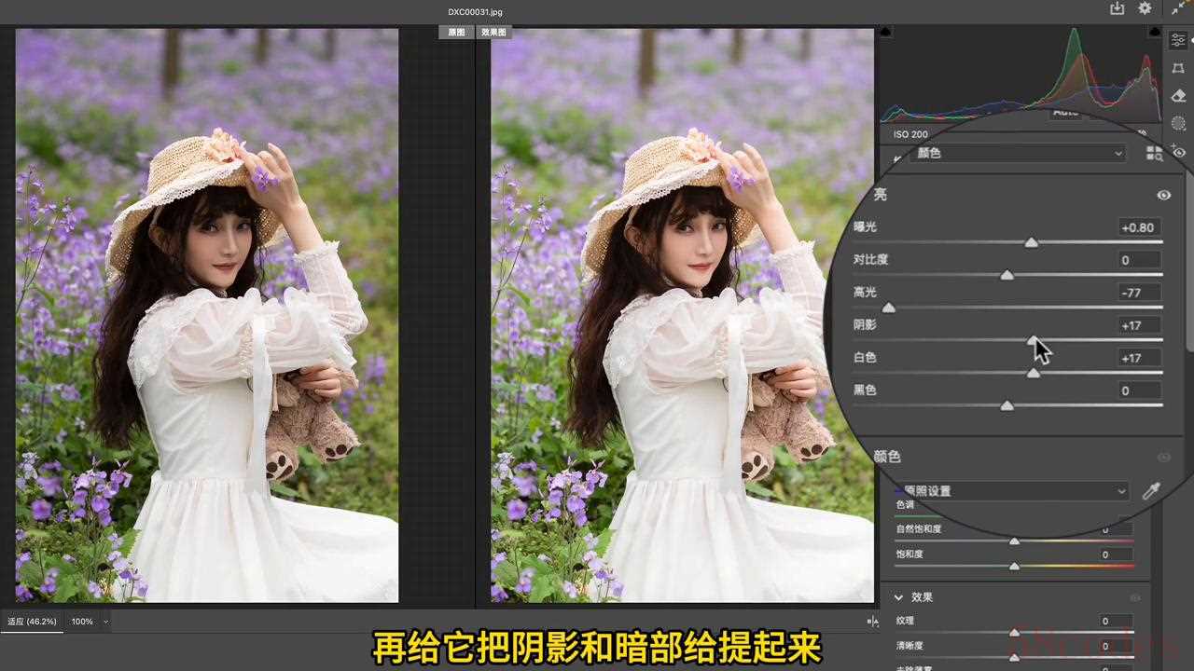The width and height of the screenshot is (1194, 671).
Task: Toggle full screen mode arrows
Action: click(1178, 9)
